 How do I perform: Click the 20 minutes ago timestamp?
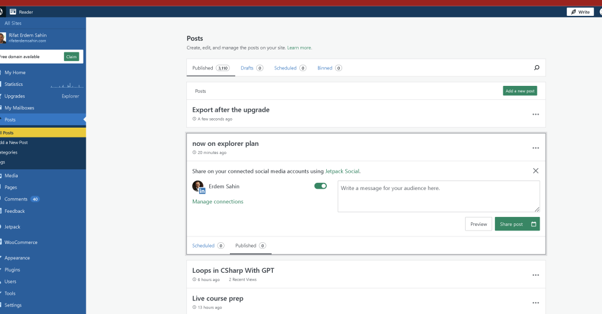(212, 153)
